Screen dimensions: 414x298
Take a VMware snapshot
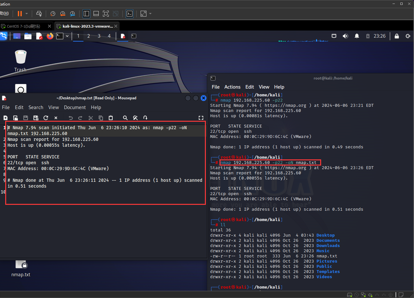(53, 14)
